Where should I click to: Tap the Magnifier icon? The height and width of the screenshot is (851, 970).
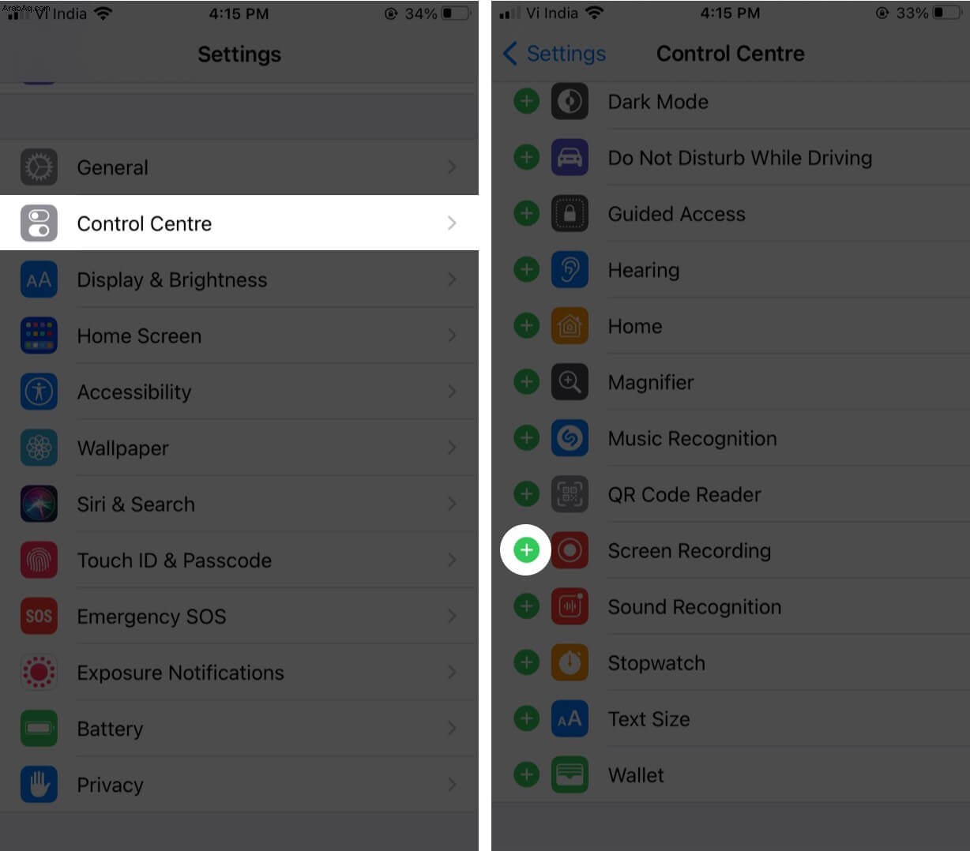(570, 382)
